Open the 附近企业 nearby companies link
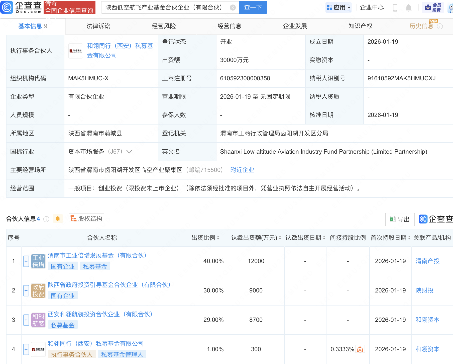Image resolution: width=453 pixels, height=364 pixels. pos(242,170)
